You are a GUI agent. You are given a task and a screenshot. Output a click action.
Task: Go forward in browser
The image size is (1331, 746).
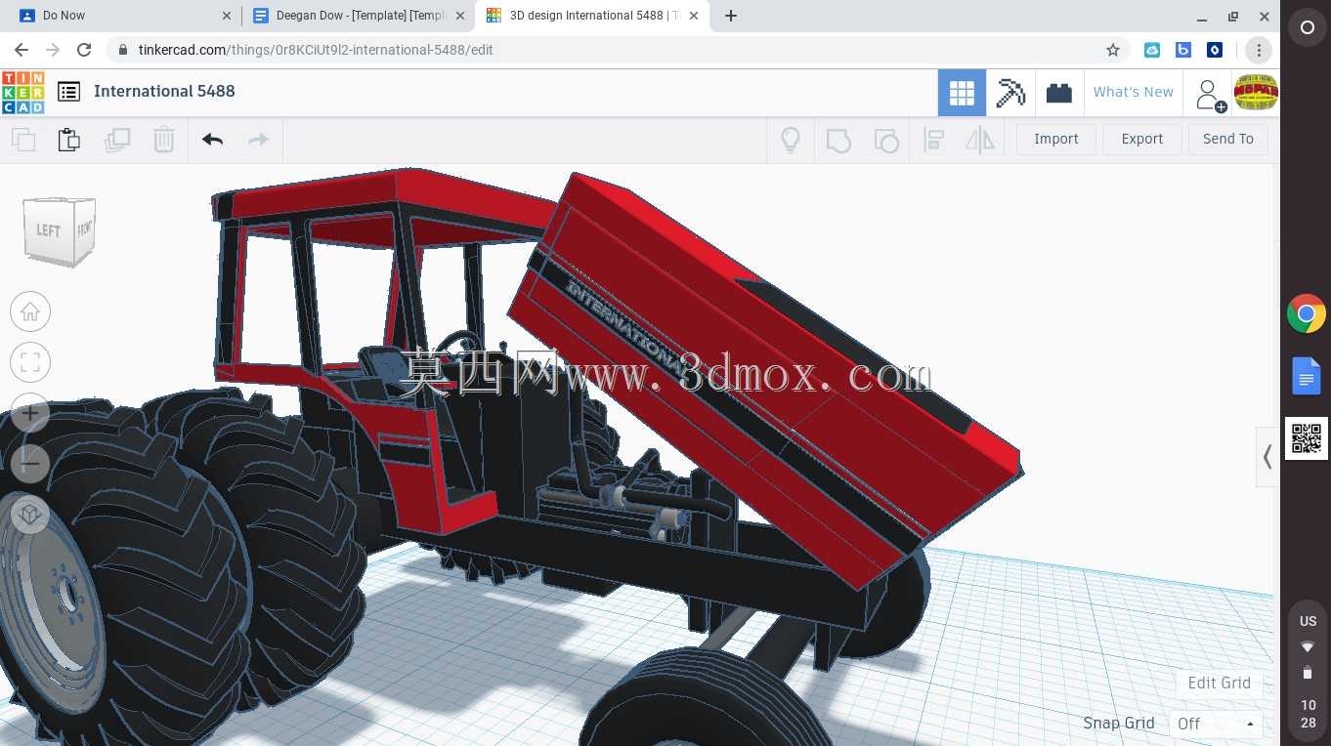pyautogui.click(x=53, y=50)
